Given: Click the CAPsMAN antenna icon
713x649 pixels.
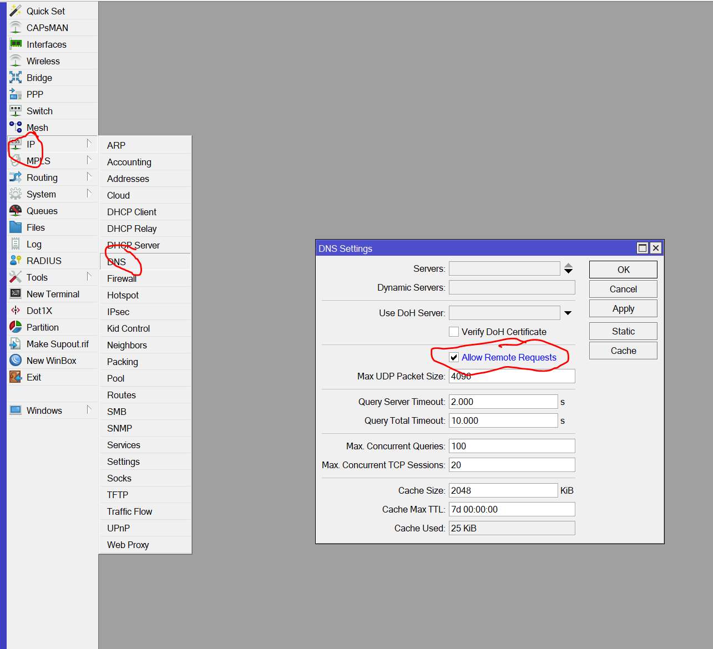Looking at the screenshot, I should [16, 27].
